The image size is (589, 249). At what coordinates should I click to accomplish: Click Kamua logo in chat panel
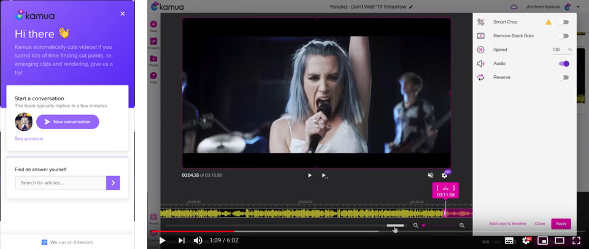pyautogui.click(x=35, y=15)
